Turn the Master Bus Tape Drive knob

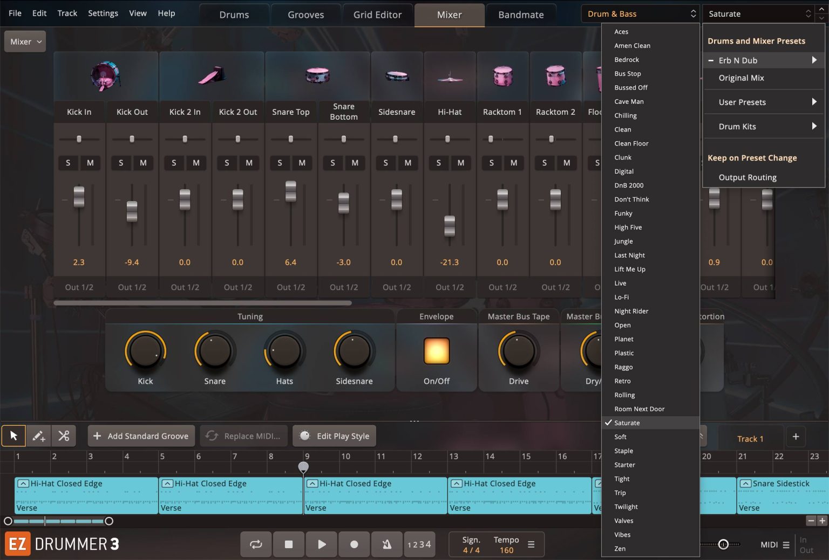point(519,351)
